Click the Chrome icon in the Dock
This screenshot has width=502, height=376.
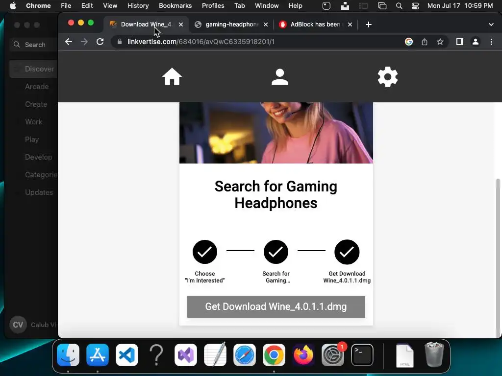[x=274, y=355]
